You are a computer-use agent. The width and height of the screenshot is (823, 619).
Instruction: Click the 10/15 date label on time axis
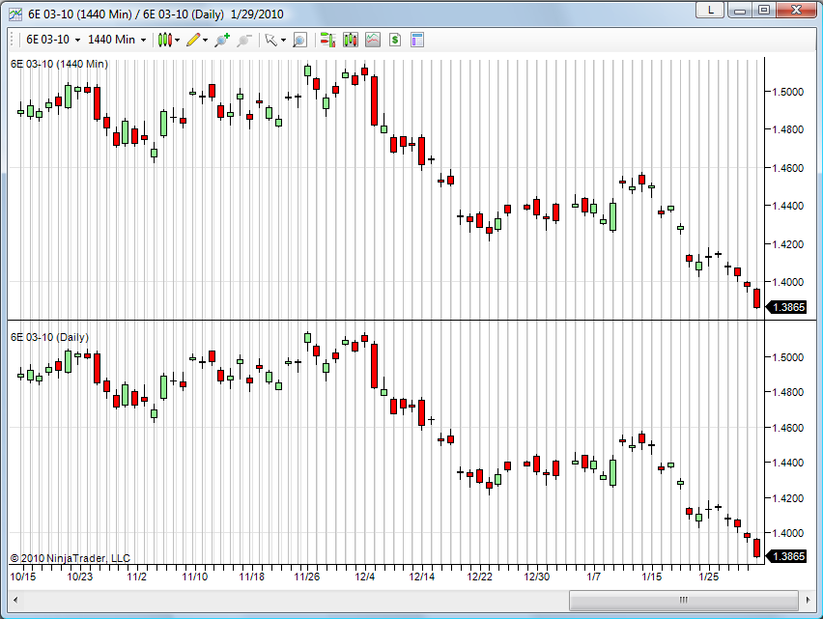23,577
